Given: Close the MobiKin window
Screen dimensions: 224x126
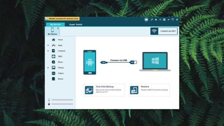Looking at the screenshot, I should (177, 20).
